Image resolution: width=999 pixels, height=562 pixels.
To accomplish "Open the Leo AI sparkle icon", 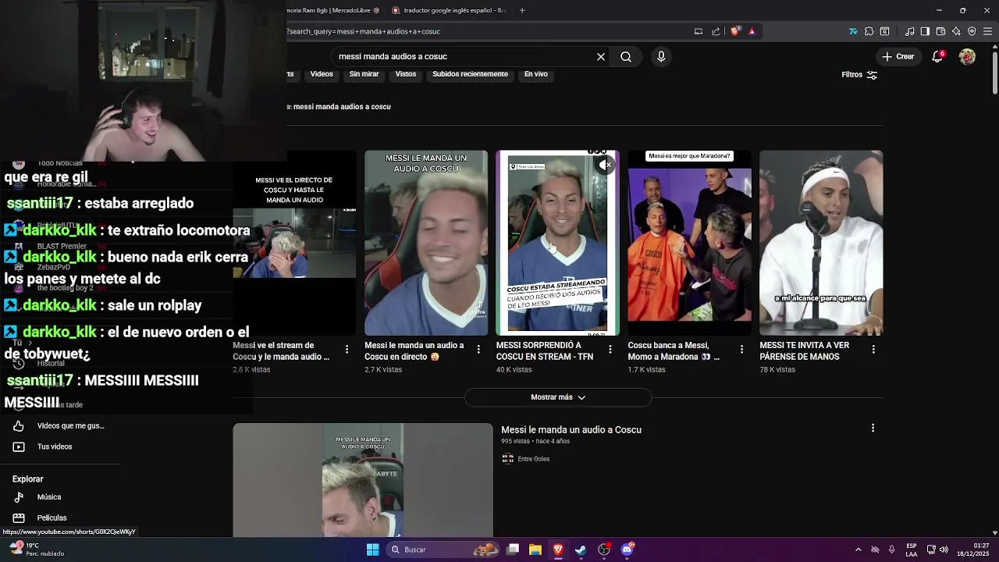I will [956, 31].
